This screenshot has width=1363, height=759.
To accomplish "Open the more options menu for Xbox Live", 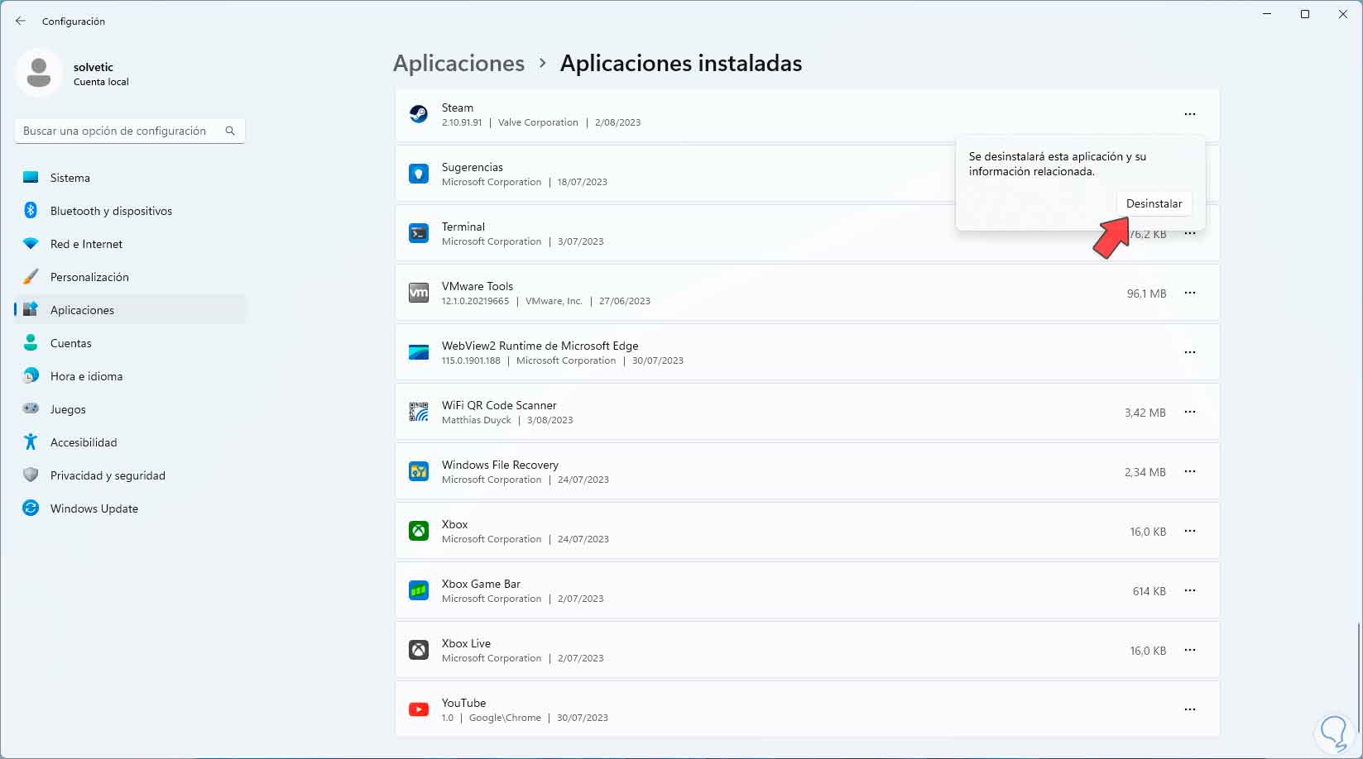I will pyautogui.click(x=1190, y=650).
